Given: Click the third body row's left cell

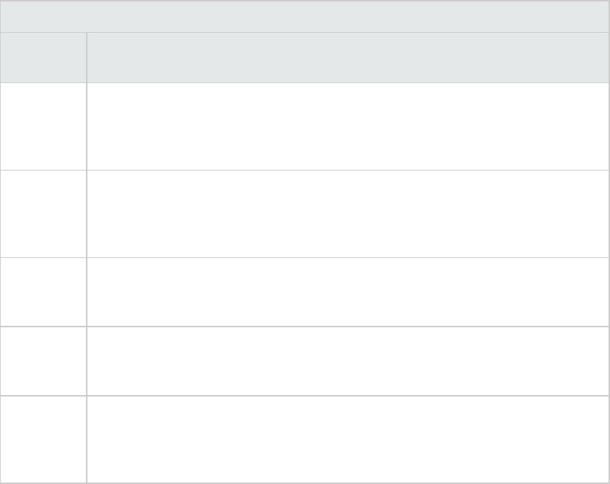Looking at the screenshot, I should pyautogui.click(x=43, y=292).
